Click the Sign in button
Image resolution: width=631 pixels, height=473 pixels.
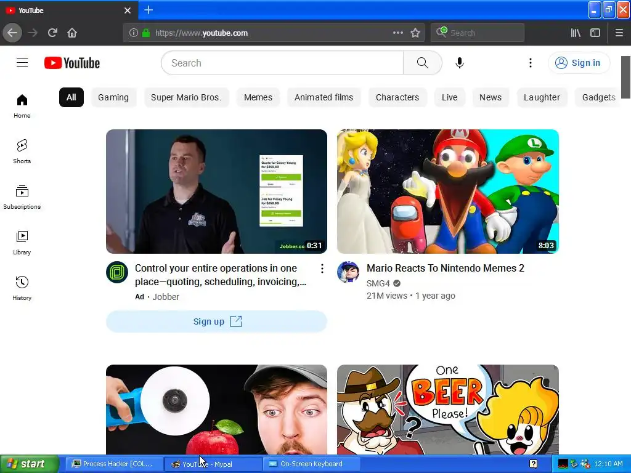pos(579,63)
